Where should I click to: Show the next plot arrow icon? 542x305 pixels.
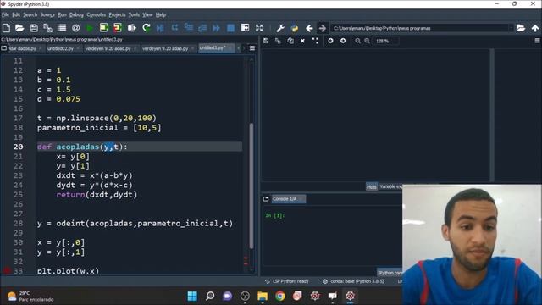tap(343, 41)
